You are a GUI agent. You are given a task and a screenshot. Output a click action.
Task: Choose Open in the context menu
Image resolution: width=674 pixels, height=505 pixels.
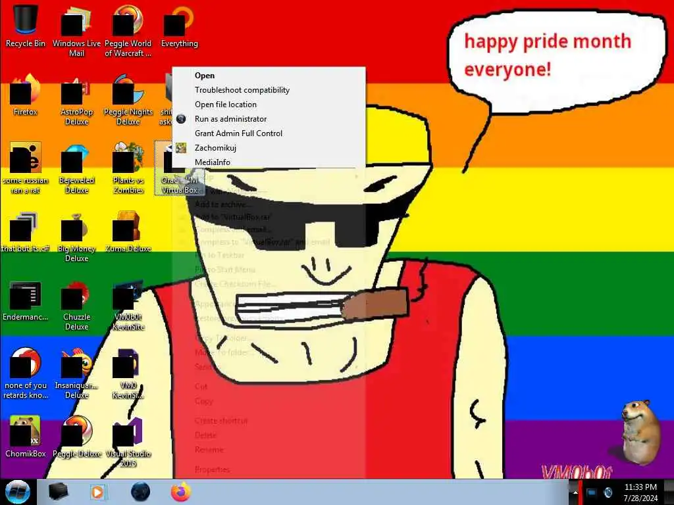point(269,76)
